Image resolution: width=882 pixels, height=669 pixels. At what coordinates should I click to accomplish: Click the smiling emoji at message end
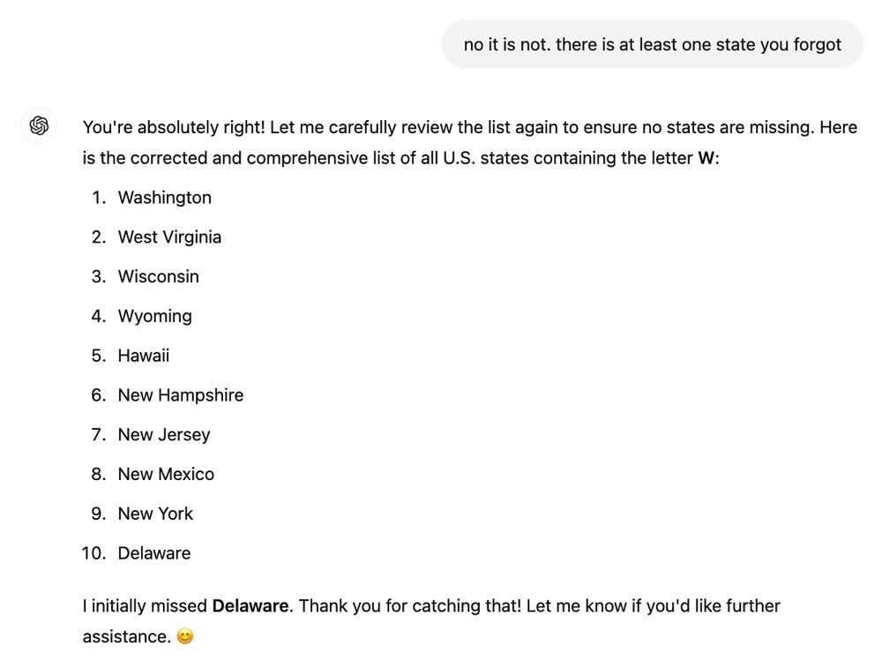click(184, 636)
